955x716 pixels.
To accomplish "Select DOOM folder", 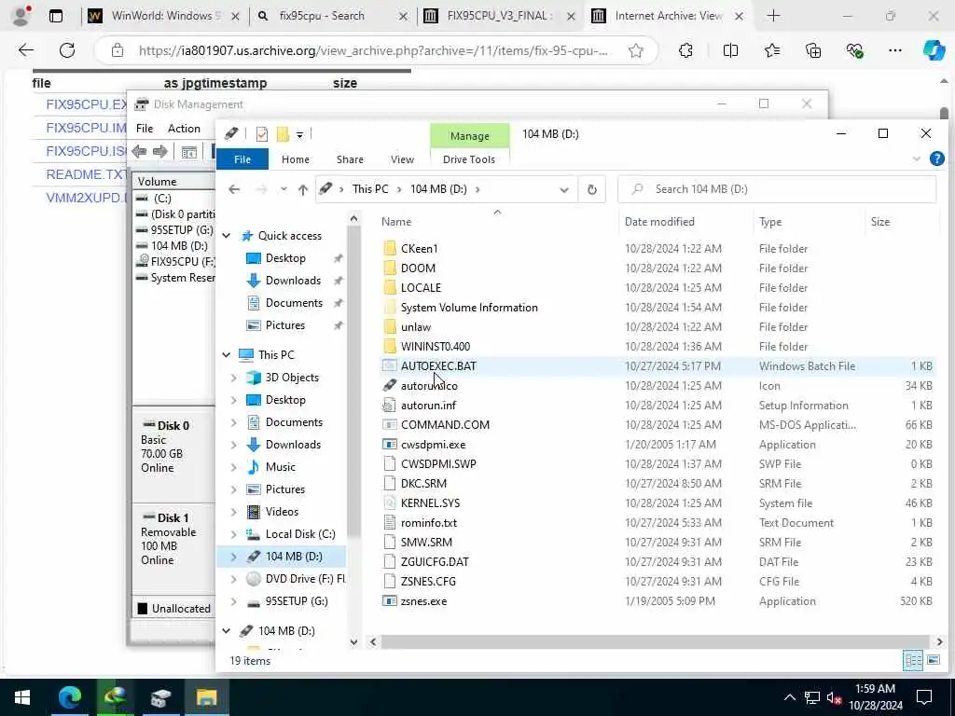I will coord(418,268).
